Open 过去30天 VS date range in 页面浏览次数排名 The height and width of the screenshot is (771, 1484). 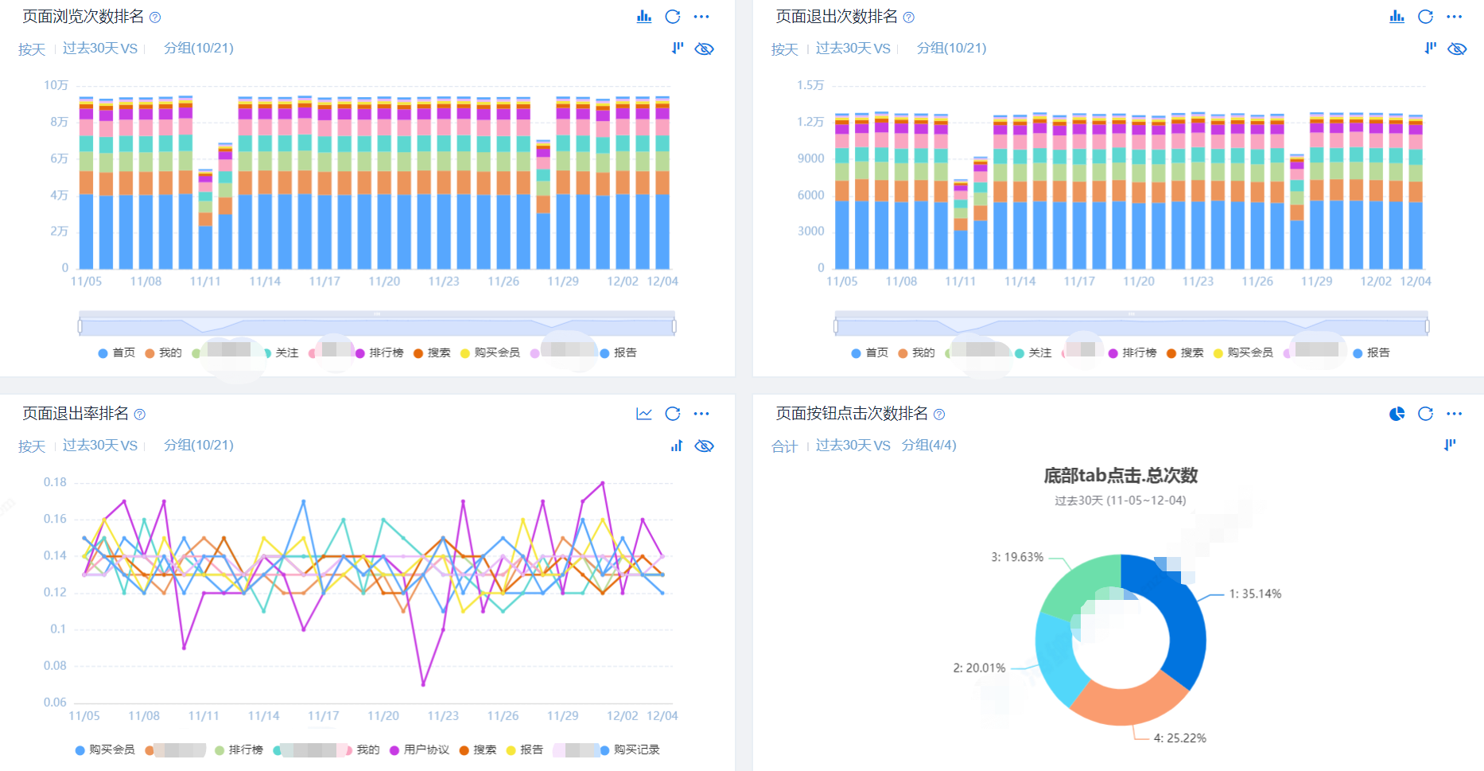(x=100, y=49)
